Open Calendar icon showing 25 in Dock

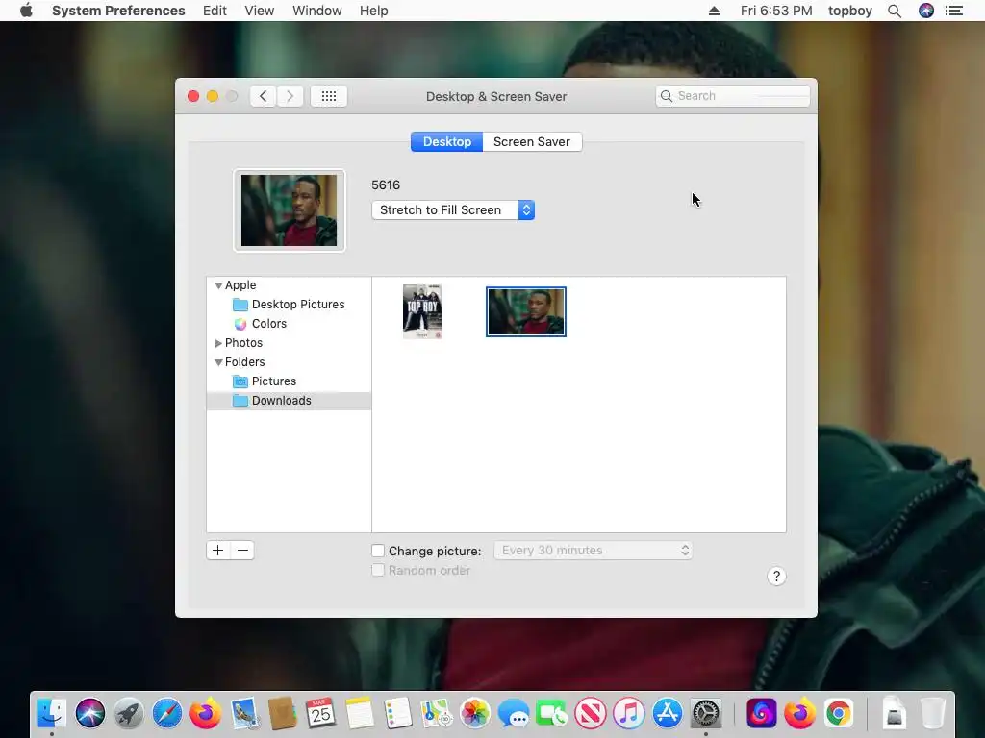pos(320,714)
